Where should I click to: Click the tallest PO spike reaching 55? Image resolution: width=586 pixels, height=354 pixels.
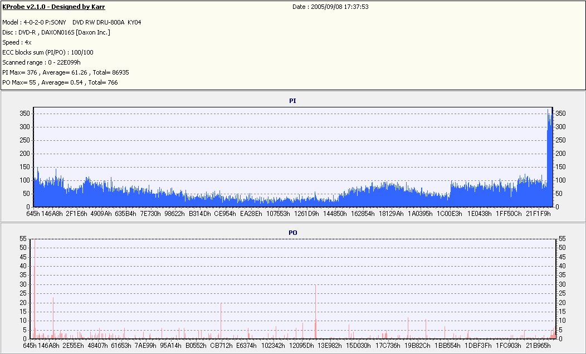click(x=35, y=289)
